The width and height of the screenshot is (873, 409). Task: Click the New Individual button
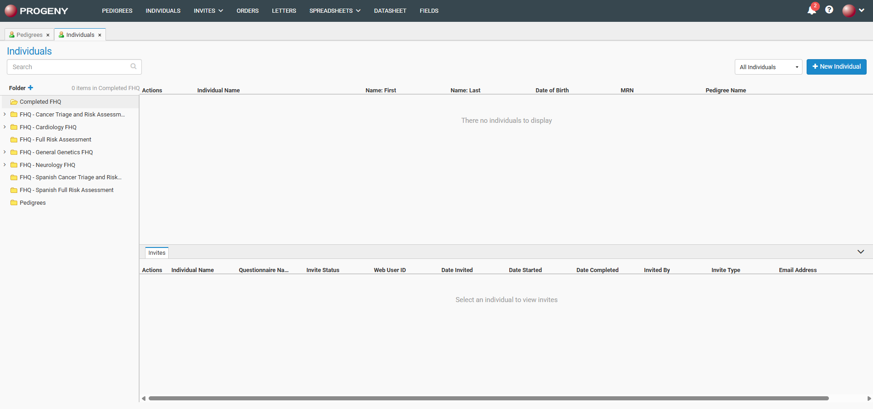click(836, 66)
